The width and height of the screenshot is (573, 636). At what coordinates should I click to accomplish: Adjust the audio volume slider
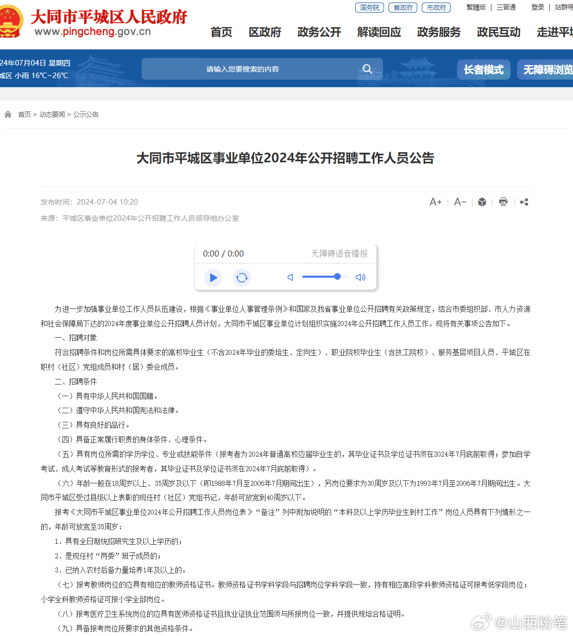[325, 277]
